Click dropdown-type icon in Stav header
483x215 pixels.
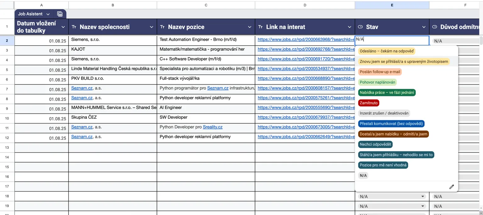click(361, 27)
